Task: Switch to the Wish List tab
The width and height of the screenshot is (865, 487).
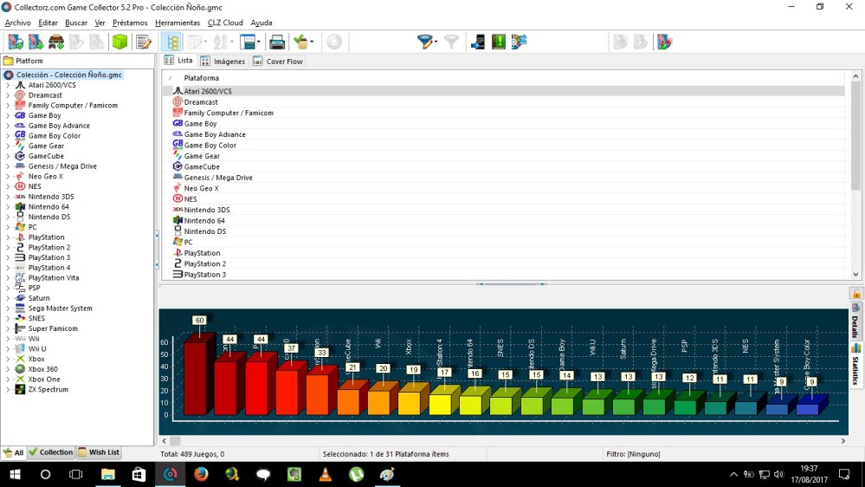Action: 99,452
